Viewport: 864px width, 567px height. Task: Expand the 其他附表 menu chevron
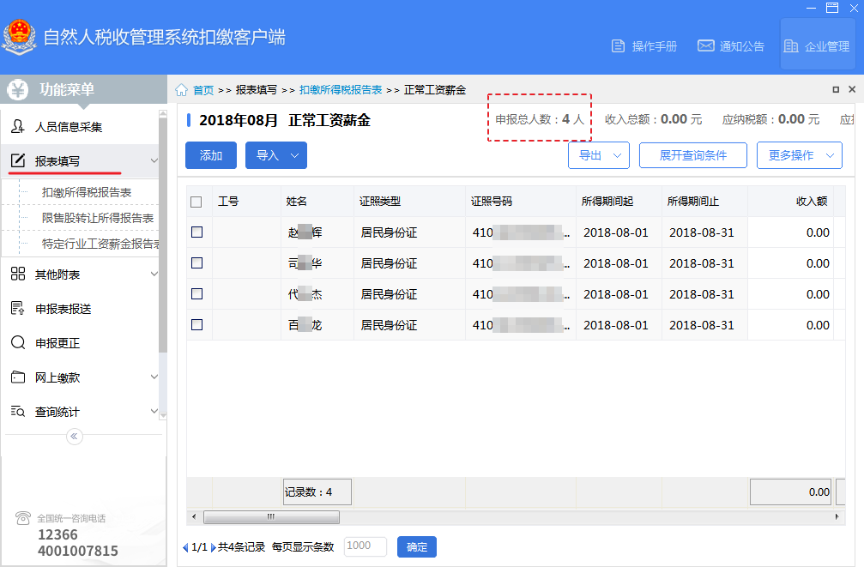pyautogui.click(x=154, y=274)
